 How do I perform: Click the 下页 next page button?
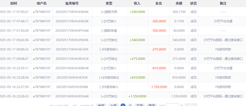[x=139, y=105]
